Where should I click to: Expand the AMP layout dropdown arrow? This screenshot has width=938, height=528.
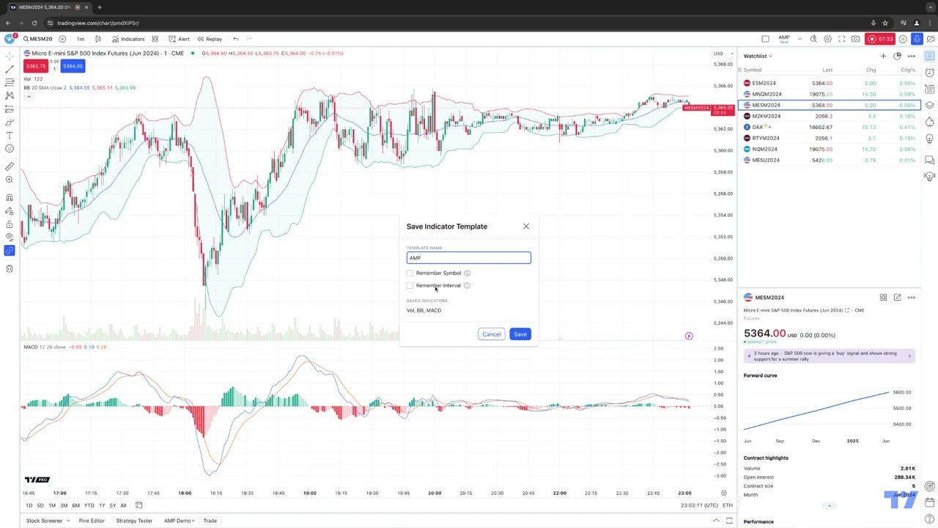(x=799, y=39)
